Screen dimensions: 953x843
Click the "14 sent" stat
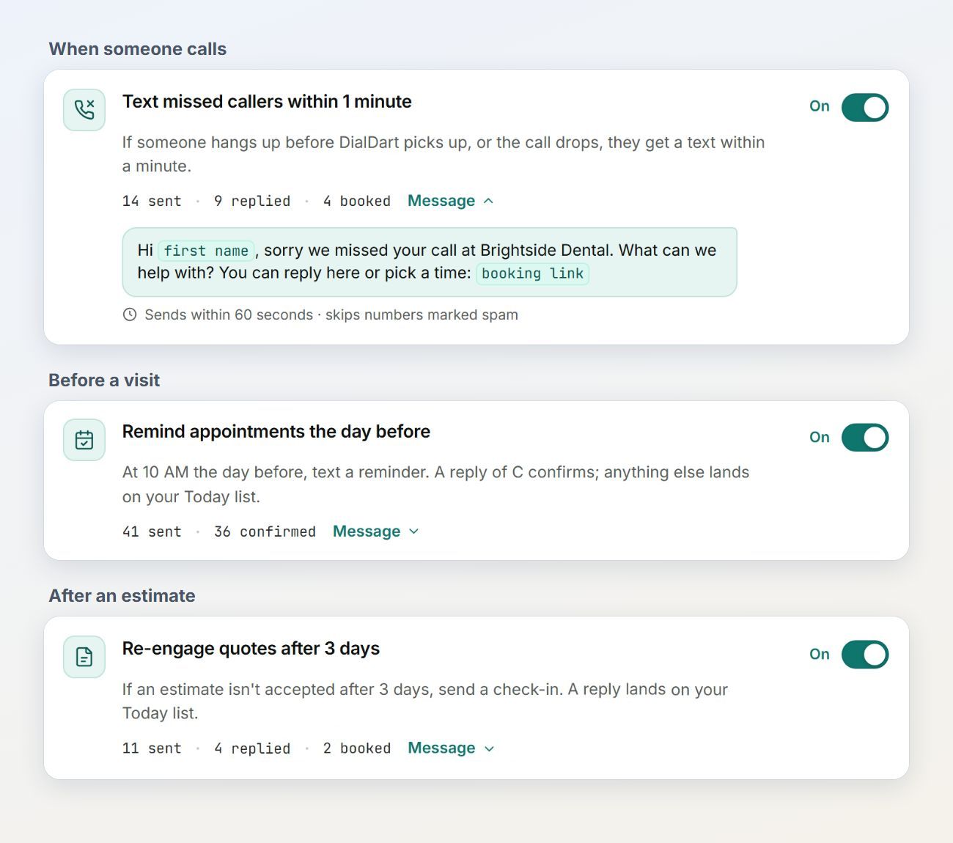click(152, 201)
